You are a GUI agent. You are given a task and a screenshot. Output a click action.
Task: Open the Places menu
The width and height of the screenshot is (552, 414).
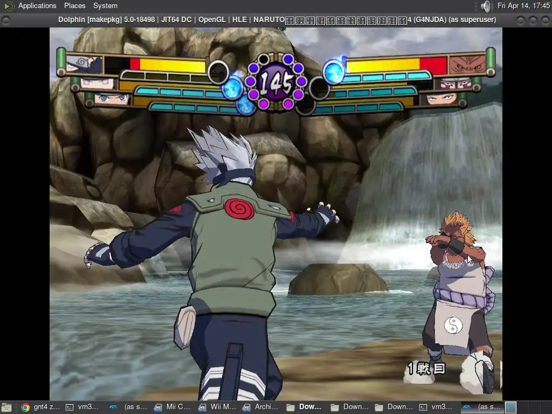pos(74,5)
